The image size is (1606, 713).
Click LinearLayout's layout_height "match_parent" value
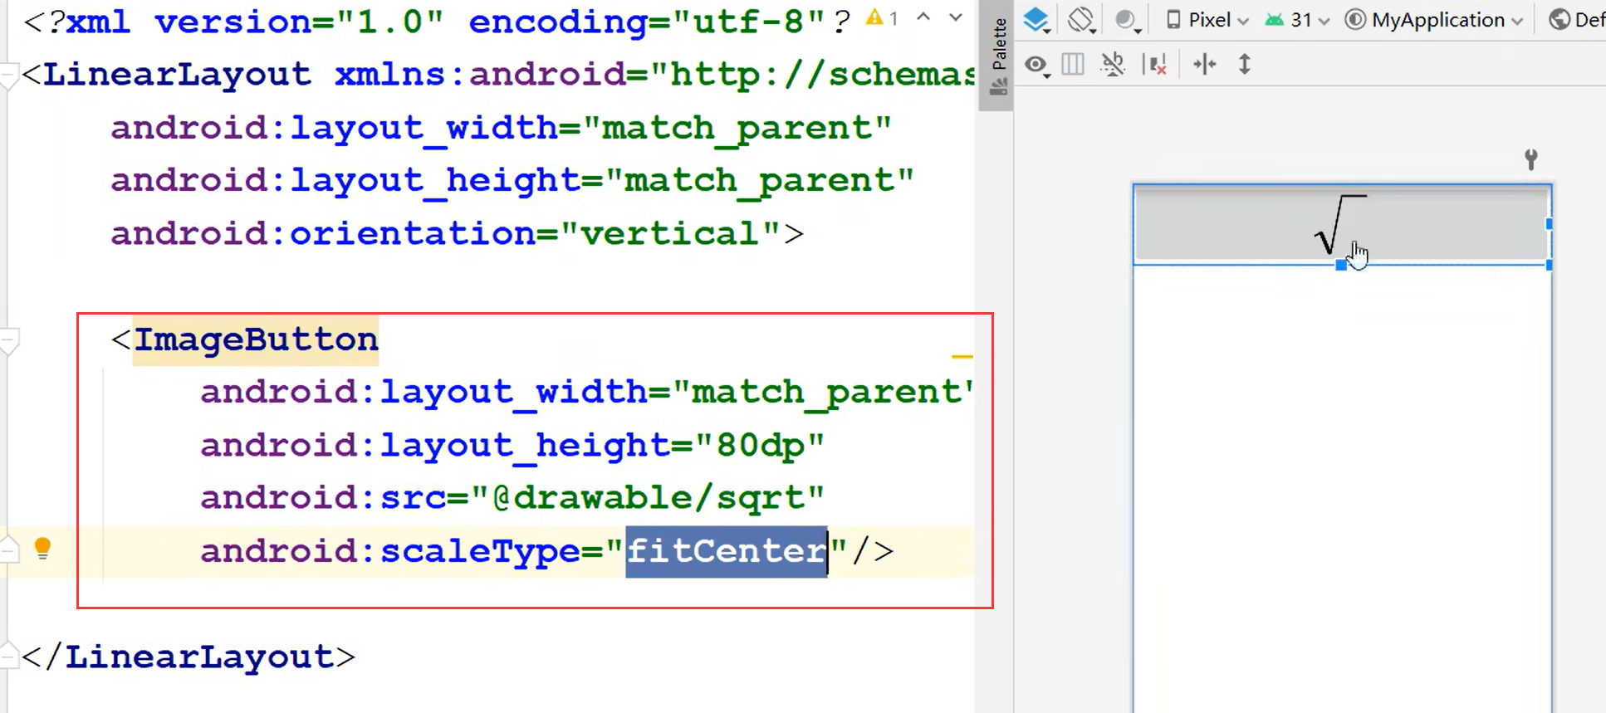tap(760, 180)
